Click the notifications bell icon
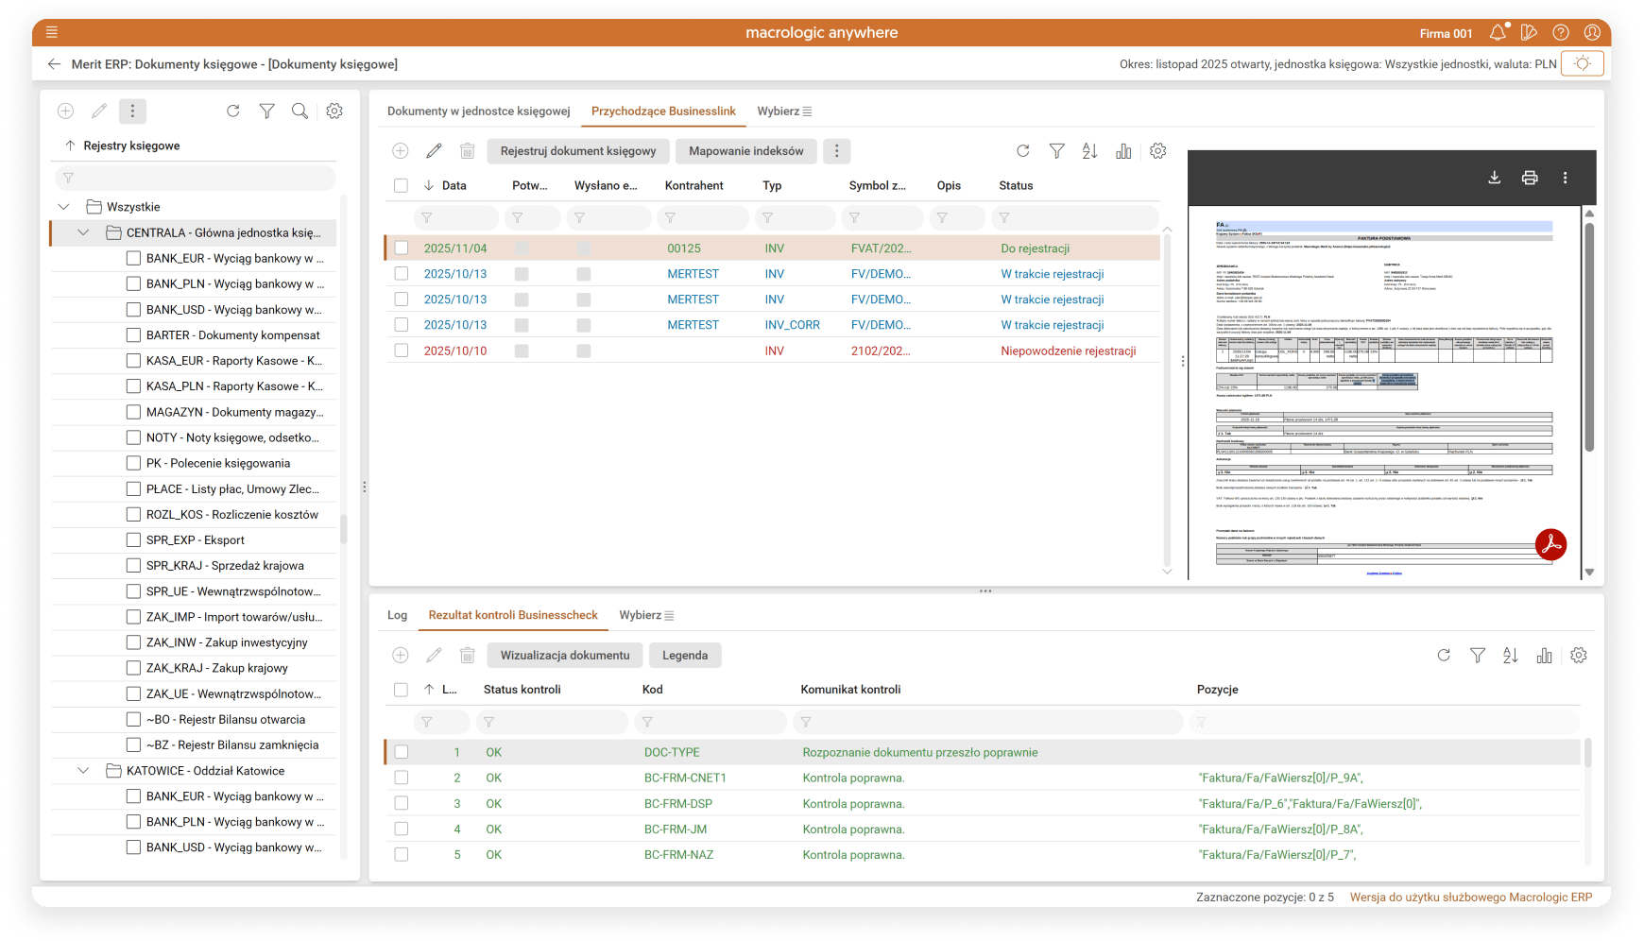This screenshot has width=1644, height=941. coord(1498,33)
